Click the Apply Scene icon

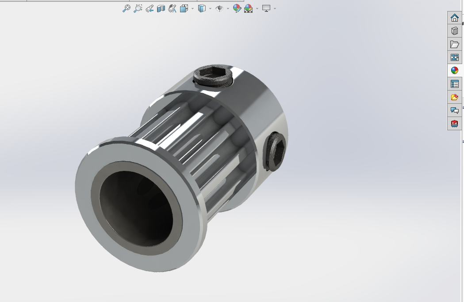coord(249,8)
